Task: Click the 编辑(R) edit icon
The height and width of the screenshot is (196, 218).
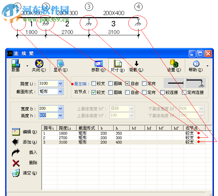Action: click(x=16, y=132)
